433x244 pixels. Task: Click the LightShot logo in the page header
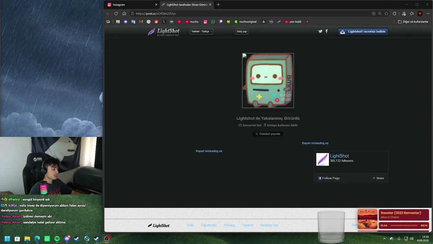164,32
